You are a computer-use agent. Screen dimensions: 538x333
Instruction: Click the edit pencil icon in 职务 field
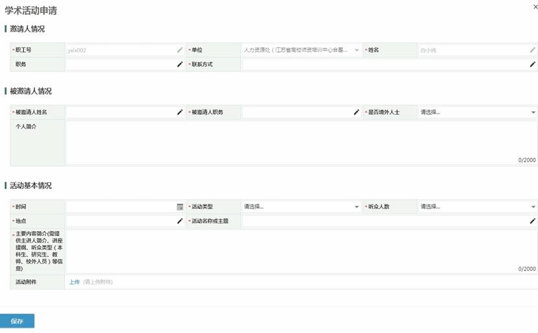(180, 64)
